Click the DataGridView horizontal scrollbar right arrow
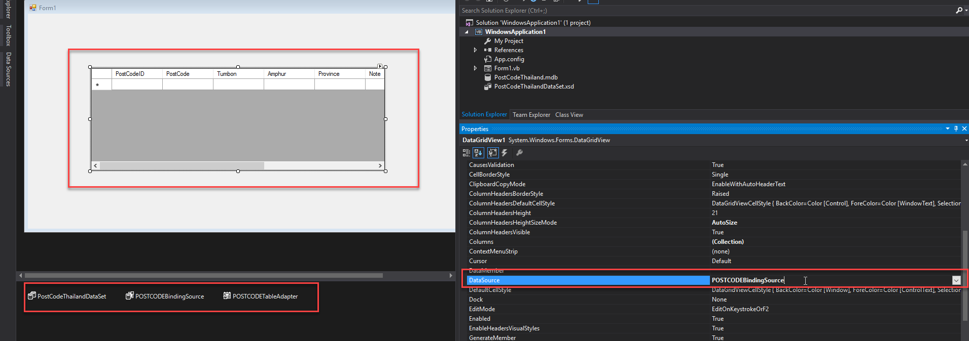 pos(380,166)
